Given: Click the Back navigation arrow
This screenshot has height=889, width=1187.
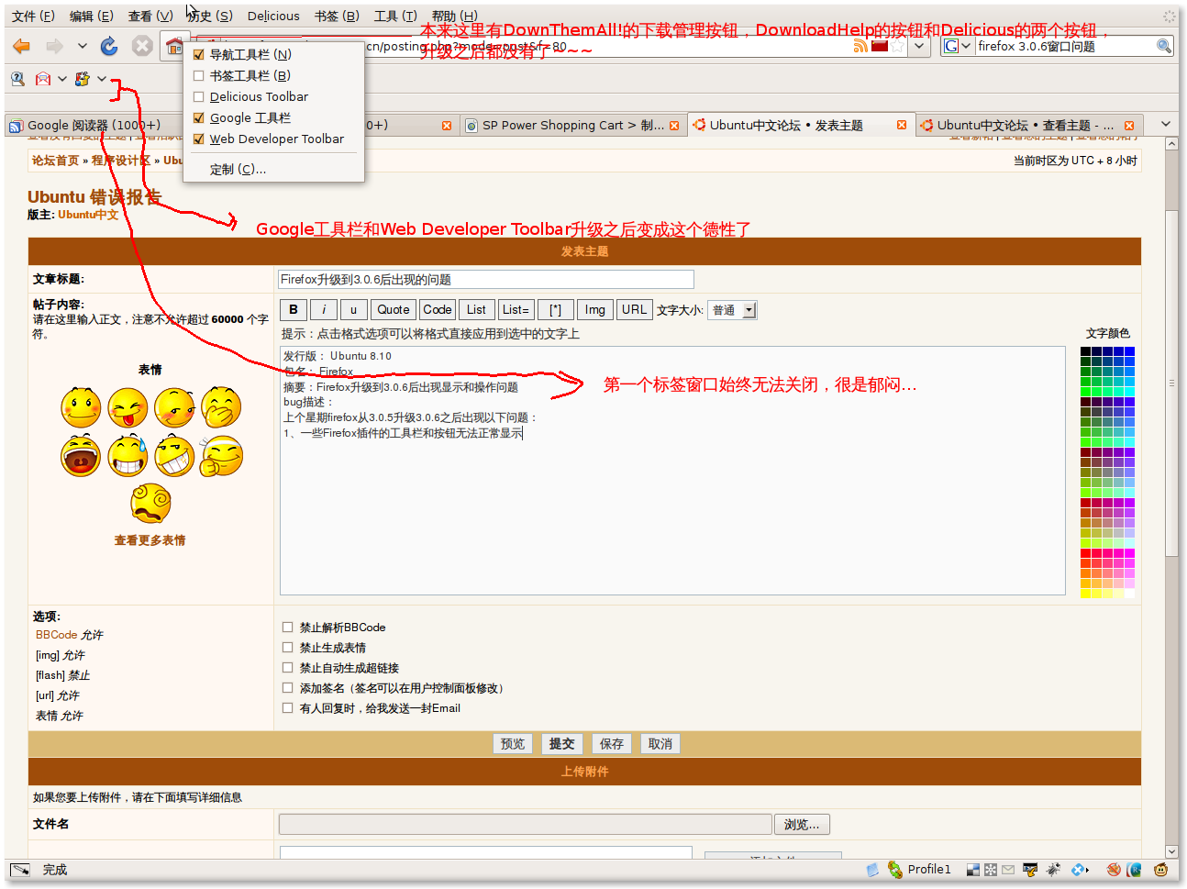Looking at the screenshot, I should 22,46.
